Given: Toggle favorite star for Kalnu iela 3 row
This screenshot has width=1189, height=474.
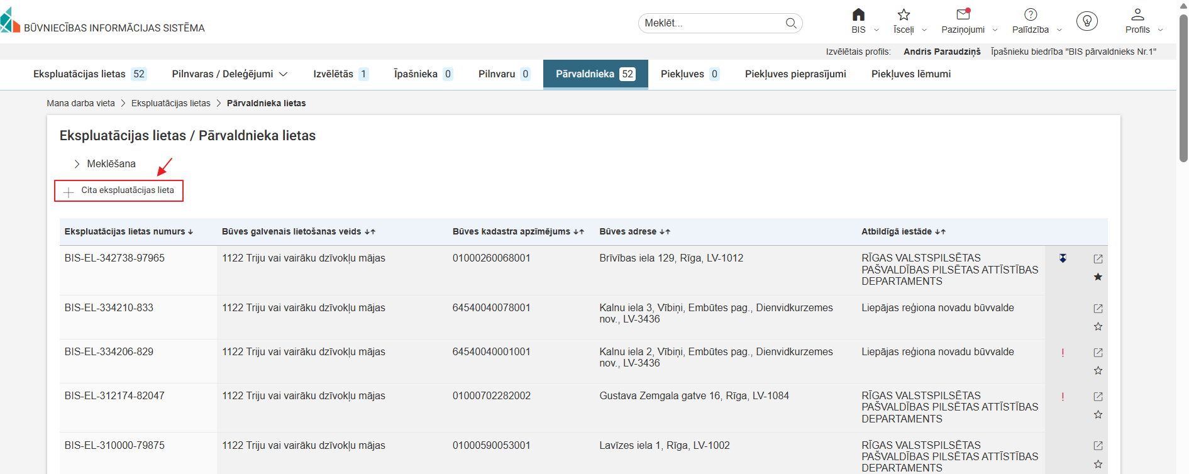Looking at the screenshot, I should [x=1098, y=326].
